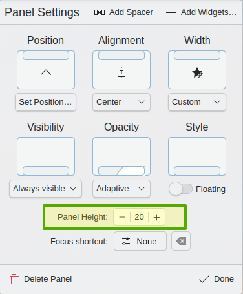Click the Width custom star icon
This screenshot has width=243, height=294.
coord(197,72)
